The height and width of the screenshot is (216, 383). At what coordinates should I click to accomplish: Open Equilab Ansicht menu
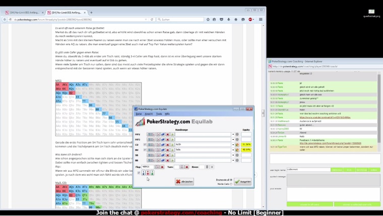(149, 114)
